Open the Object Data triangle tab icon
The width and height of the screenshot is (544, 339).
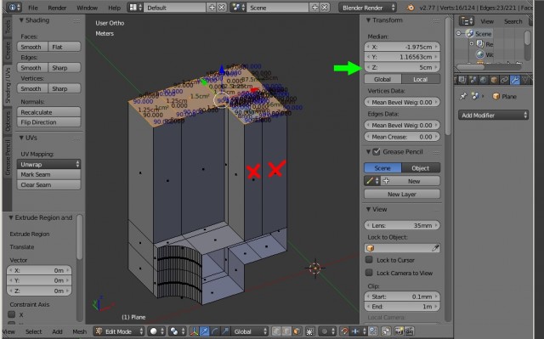[x=525, y=80]
